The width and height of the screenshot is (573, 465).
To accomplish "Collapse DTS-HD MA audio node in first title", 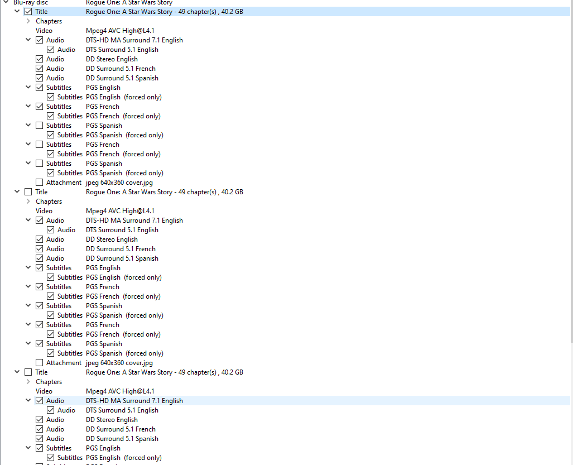I will (28, 40).
